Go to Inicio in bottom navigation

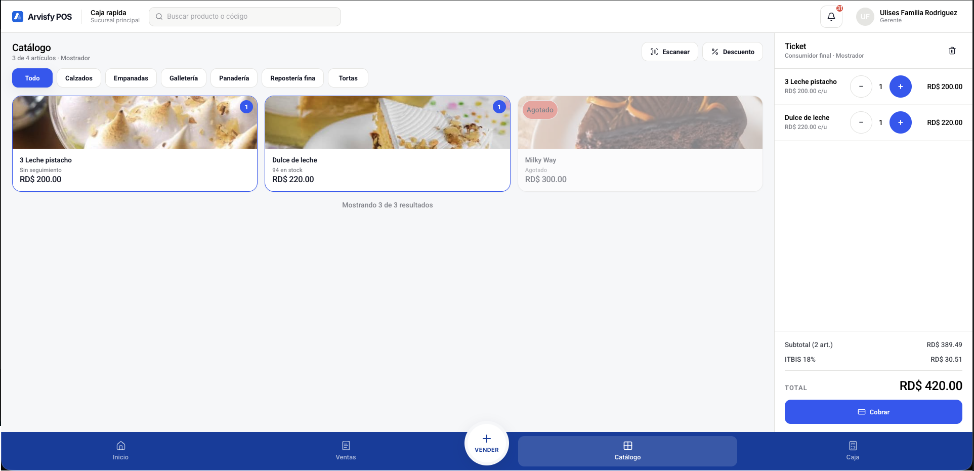(120, 451)
